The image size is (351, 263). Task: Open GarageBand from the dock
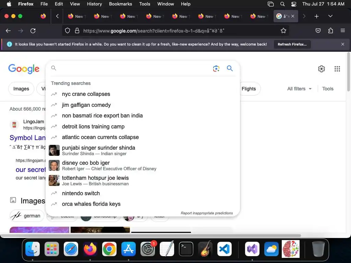(205, 249)
